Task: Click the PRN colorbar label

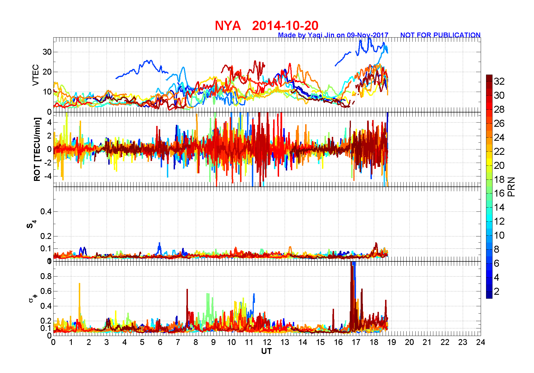Action: [511, 187]
